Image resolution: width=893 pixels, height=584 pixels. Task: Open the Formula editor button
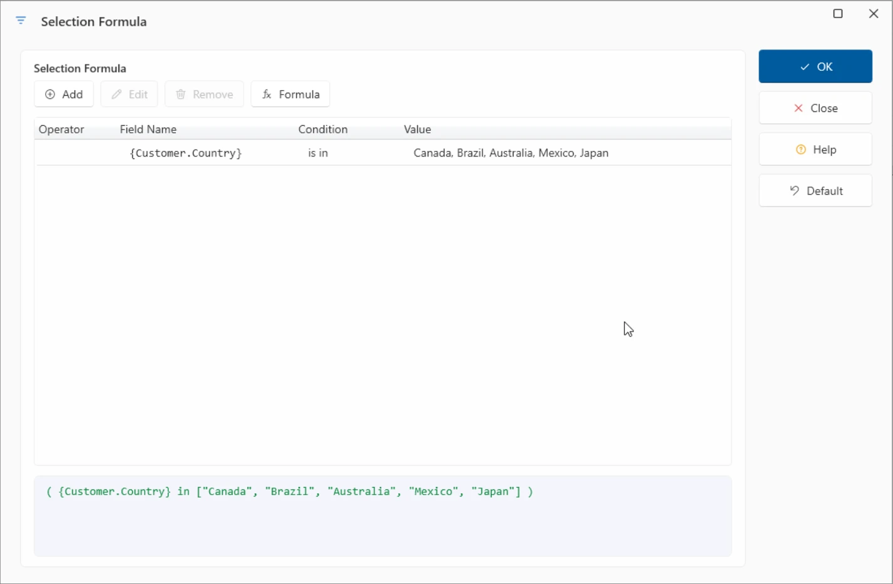point(291,94)
